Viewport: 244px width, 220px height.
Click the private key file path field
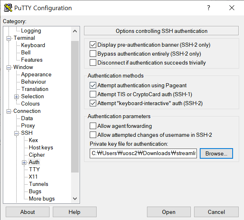pos(143,153)
